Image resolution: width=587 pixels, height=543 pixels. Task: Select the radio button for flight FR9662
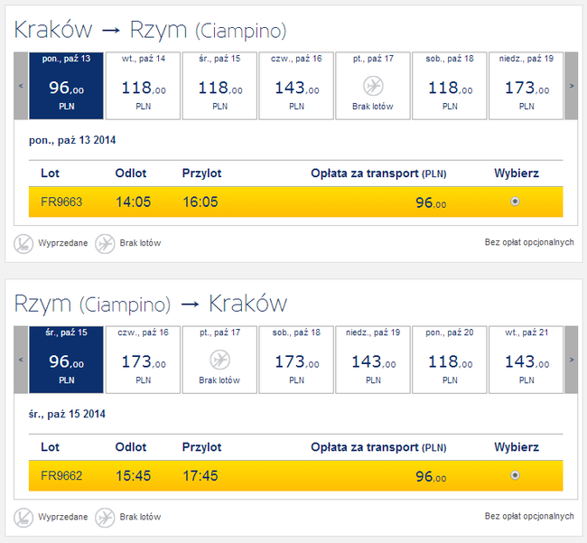coord(515,475)
